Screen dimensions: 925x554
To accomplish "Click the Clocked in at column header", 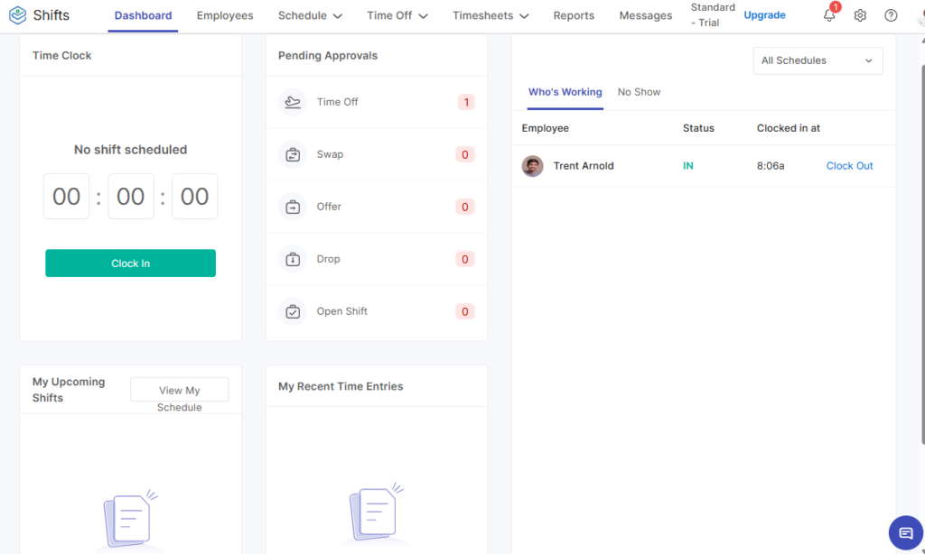I will (x=788, y=128).
